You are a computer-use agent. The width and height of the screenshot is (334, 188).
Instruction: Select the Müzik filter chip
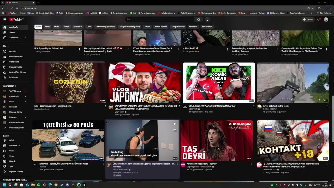[x=57, y=27]
